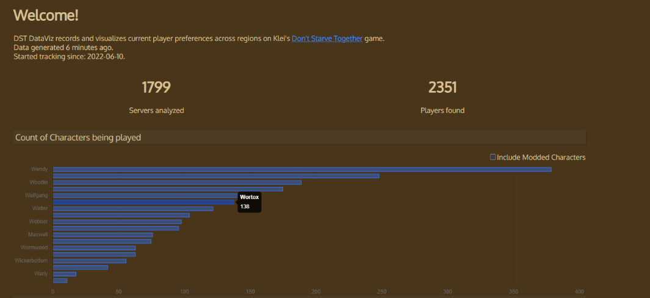This screenshot has height=298, width=650.
Task: Select the Woodie bar in the chart
Action: (x=177, y=183)
